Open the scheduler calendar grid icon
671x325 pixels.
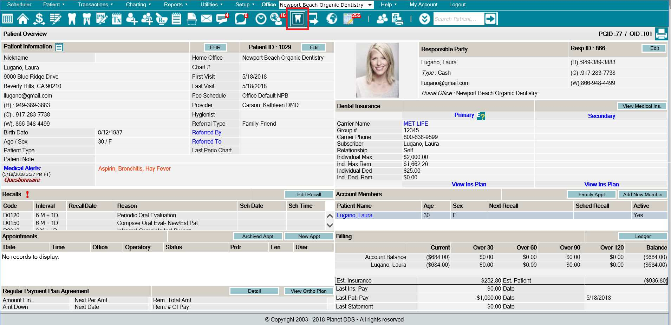click(7, 19)
